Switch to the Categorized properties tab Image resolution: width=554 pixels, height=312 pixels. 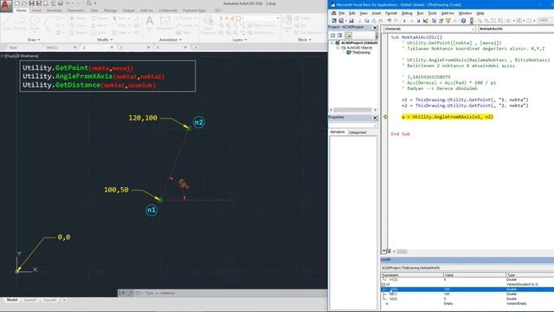358,132
